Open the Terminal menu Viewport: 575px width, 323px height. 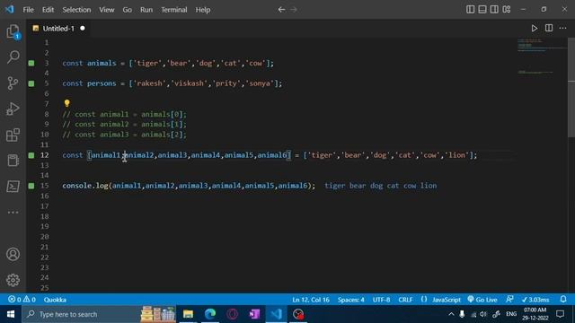click(x=174, y=10)
